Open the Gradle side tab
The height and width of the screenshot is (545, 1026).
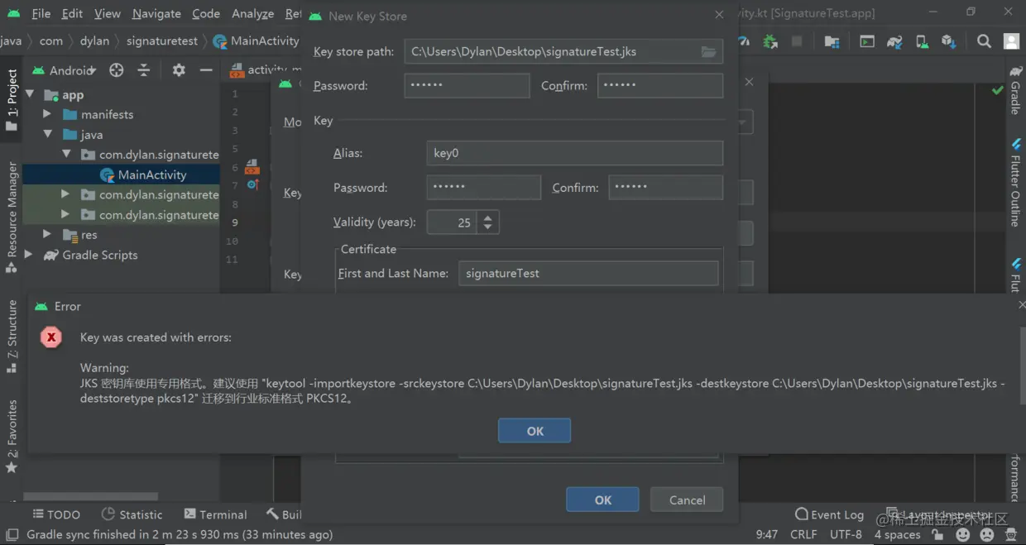[x=1015, y=91]
